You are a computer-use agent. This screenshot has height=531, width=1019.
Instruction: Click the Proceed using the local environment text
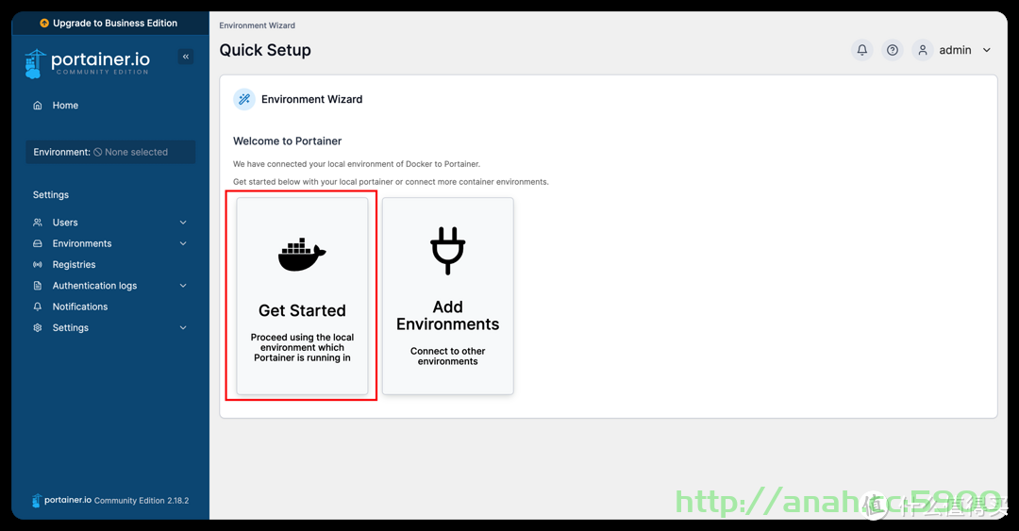point(302,348)
